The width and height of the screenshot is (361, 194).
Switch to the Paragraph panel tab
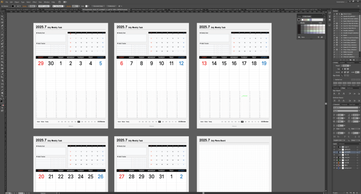coord(344,105)
